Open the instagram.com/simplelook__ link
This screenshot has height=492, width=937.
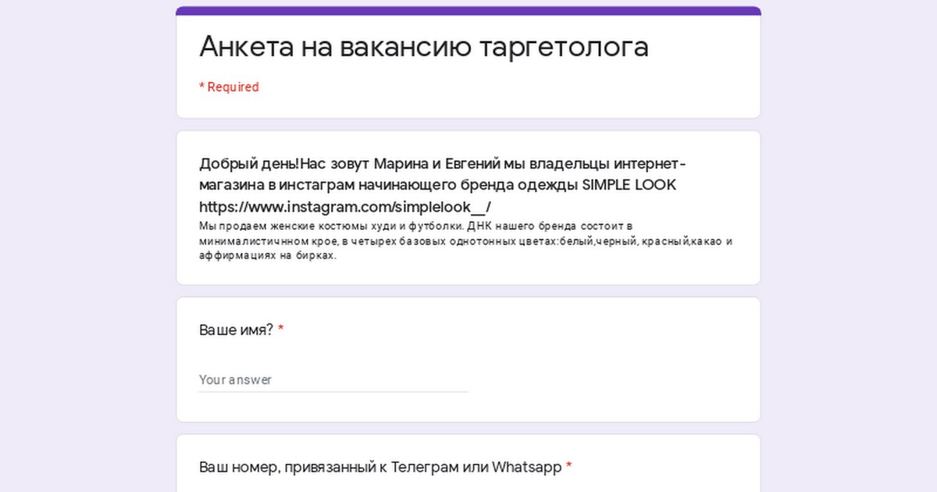(344, 207)
